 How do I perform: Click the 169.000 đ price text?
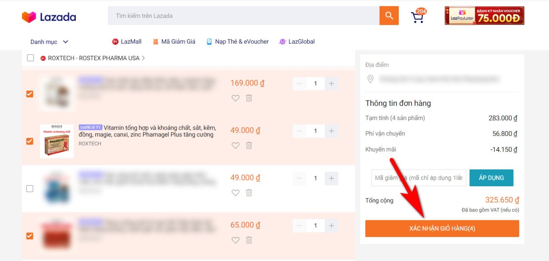click(x=247, y=83)
